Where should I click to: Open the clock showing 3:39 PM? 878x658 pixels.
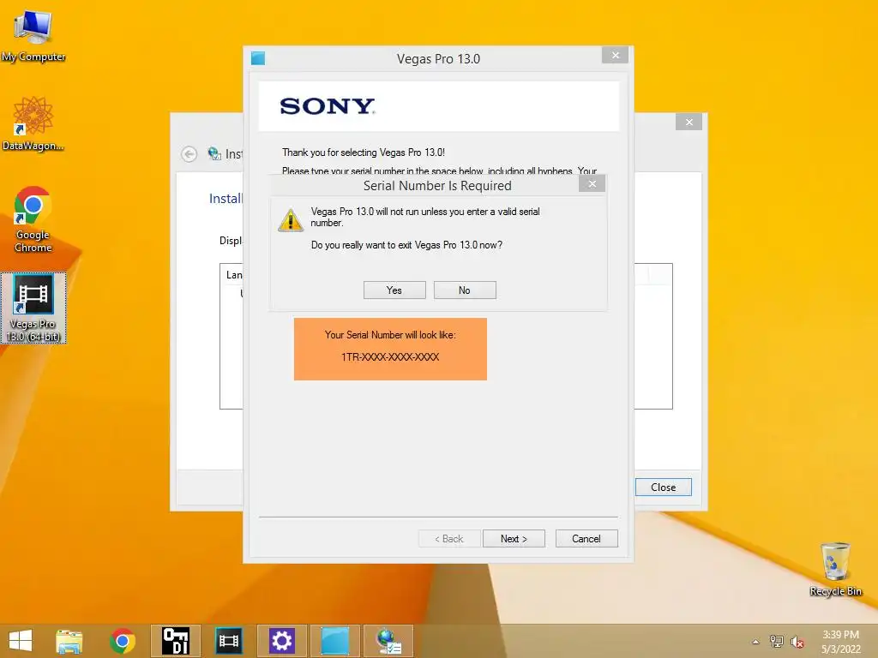840,642
